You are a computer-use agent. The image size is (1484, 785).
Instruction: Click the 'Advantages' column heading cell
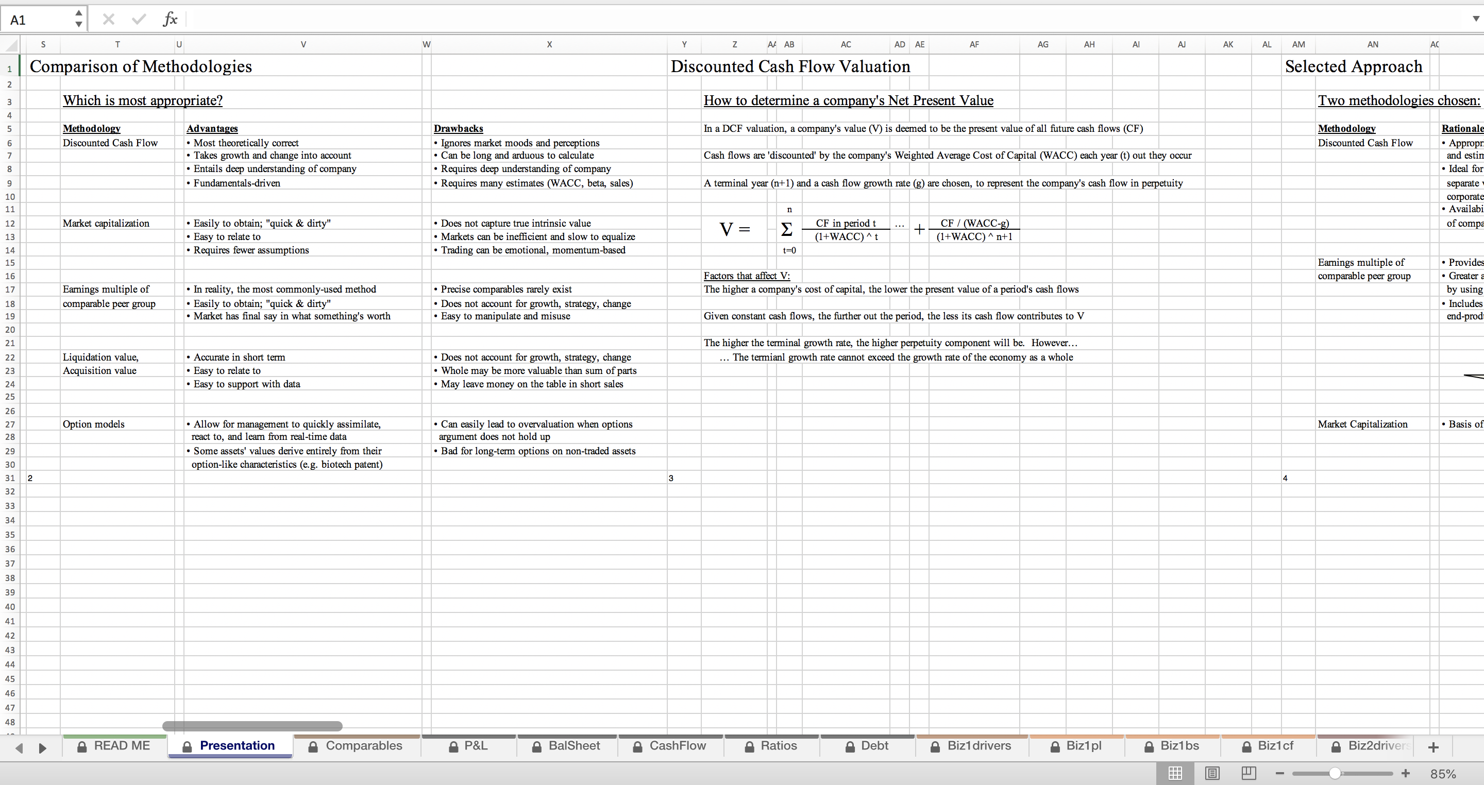[212, 128]
